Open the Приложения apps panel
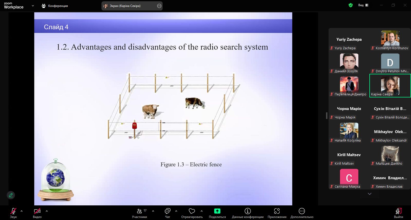 point(277,213)
